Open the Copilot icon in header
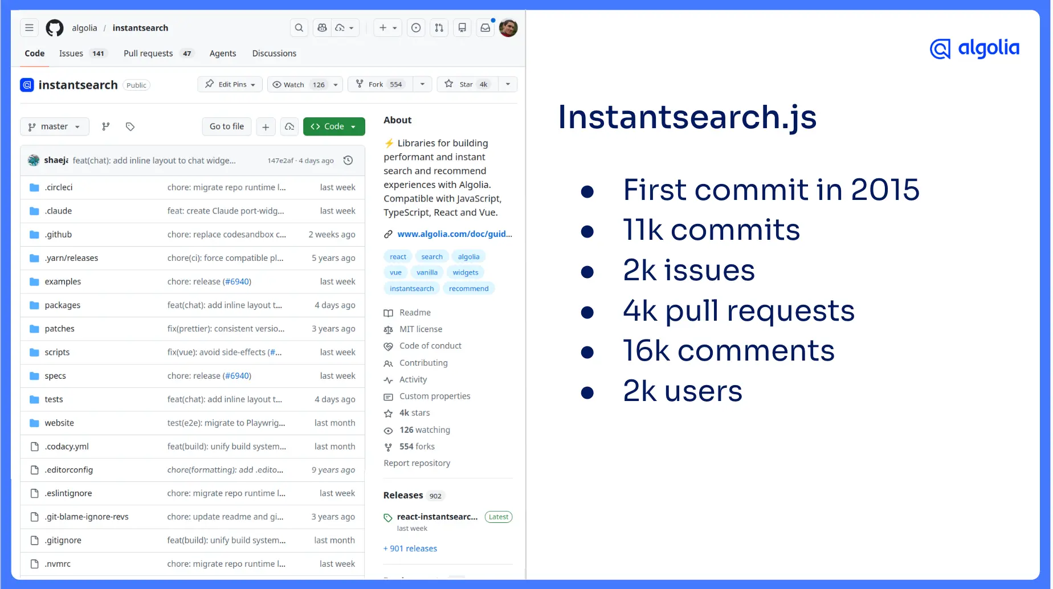This screenshot has height=589, width=1053. [322, 27]
